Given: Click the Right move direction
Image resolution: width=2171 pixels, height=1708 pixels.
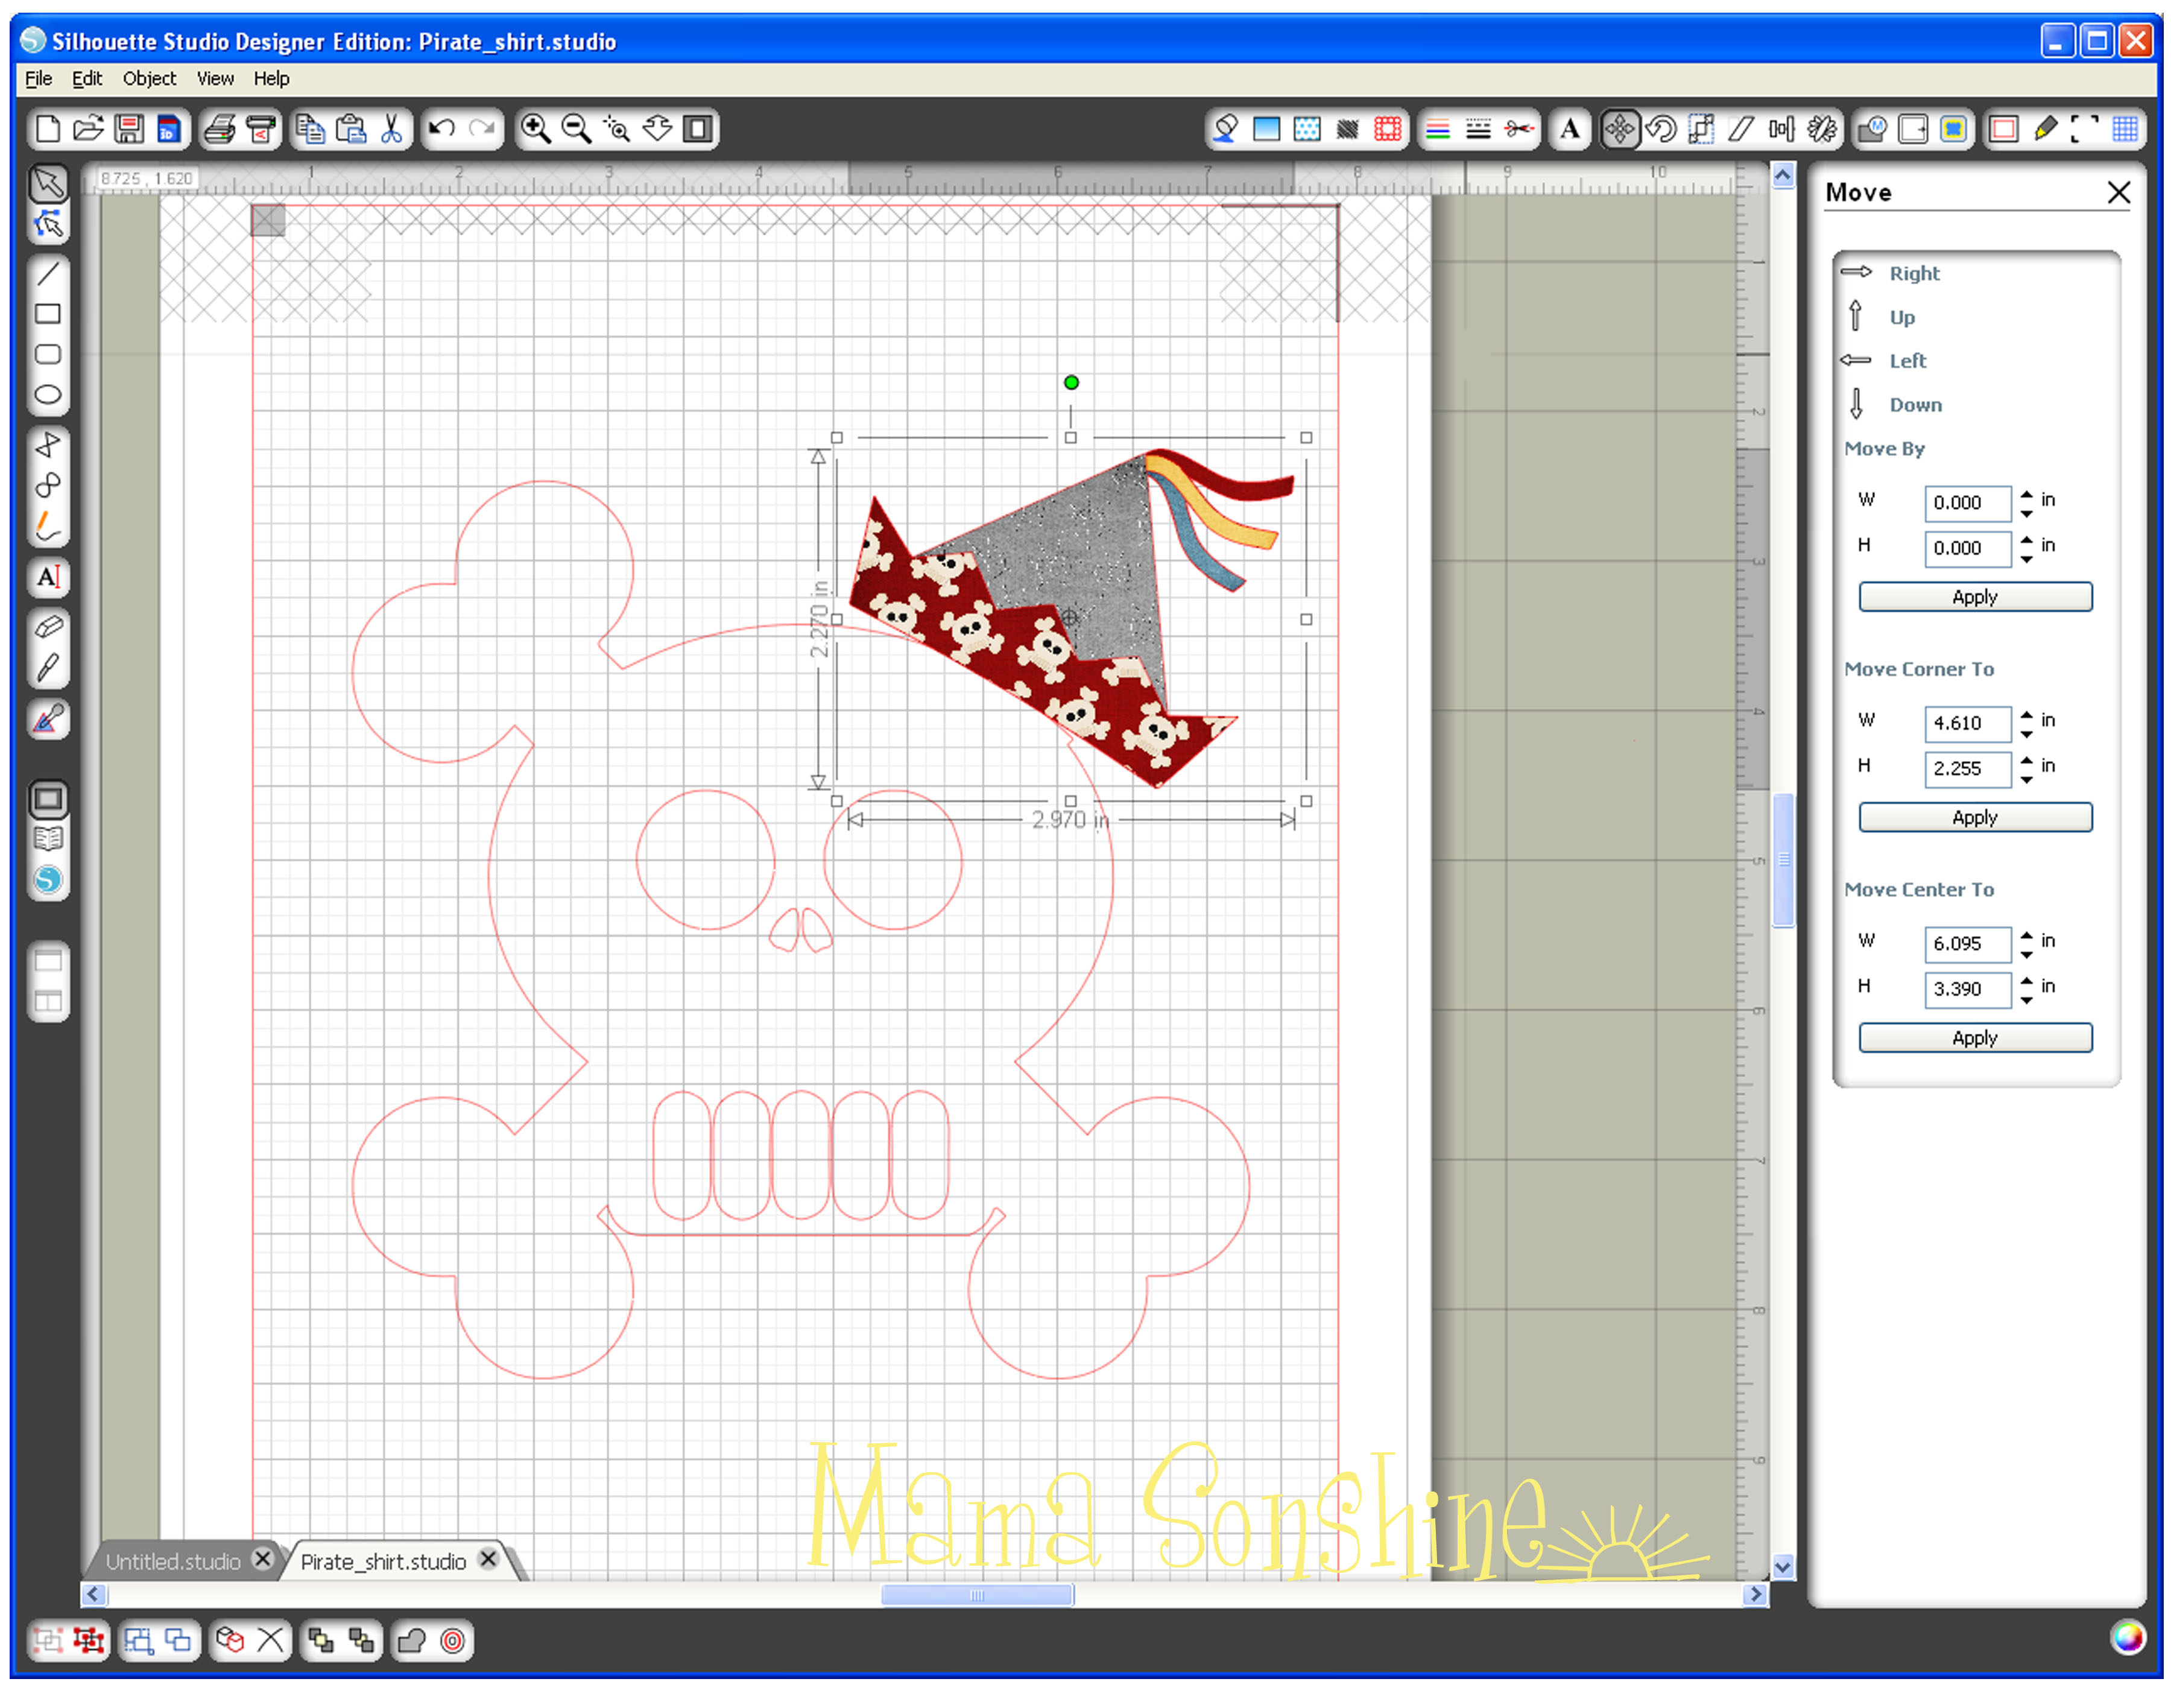Looking at the screenshot, I should [x=1913, y=273].
